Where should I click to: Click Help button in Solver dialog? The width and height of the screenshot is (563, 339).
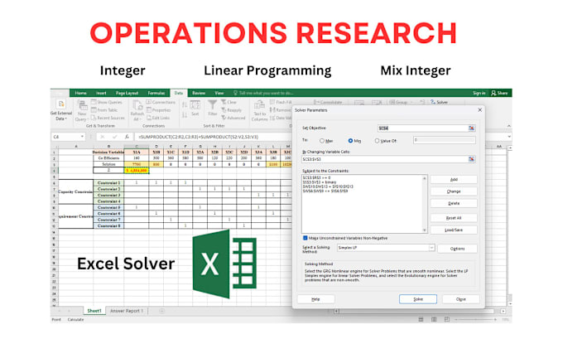click(x=315, y=299)
